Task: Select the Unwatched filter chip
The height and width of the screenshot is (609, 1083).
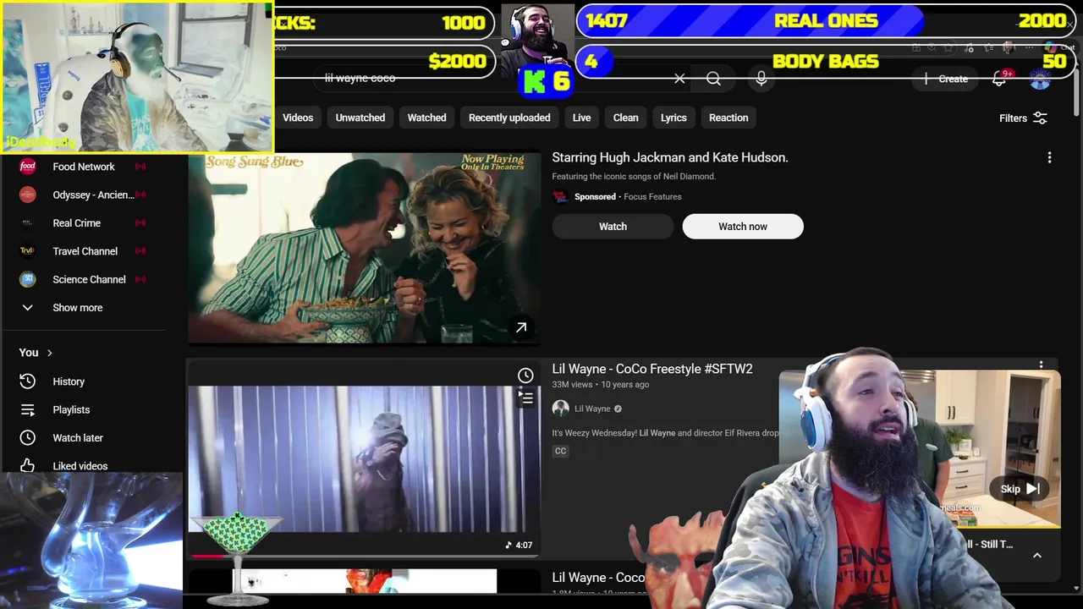Action: click(360, 118)
